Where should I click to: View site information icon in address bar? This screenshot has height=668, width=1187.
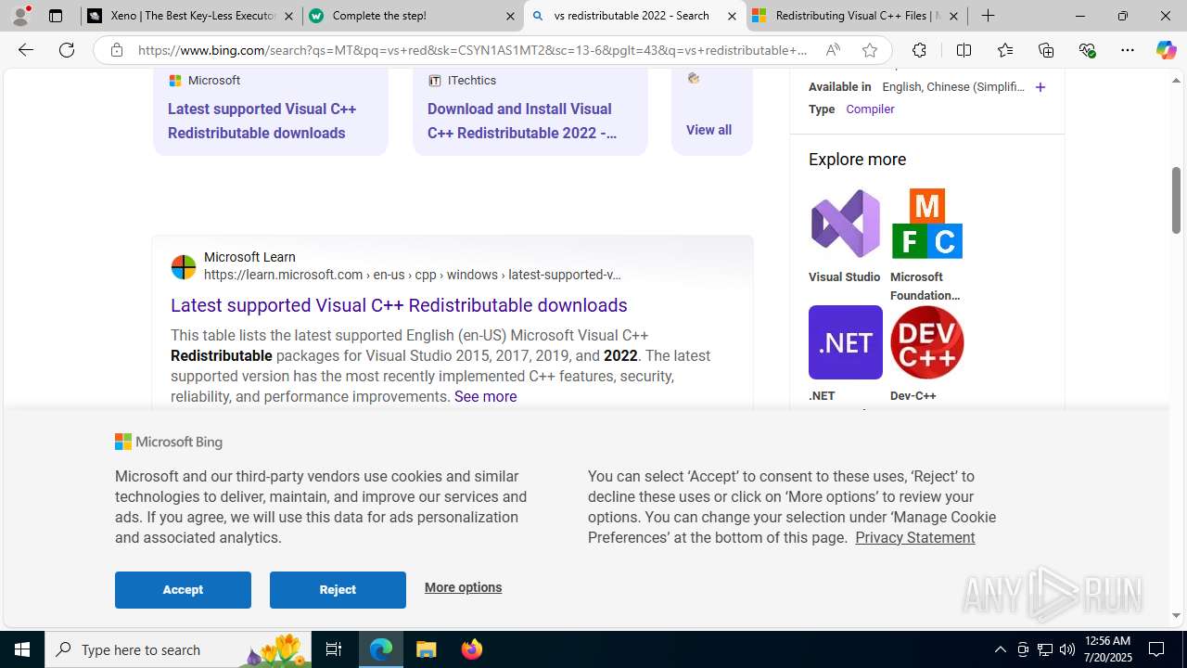(117, 50)
